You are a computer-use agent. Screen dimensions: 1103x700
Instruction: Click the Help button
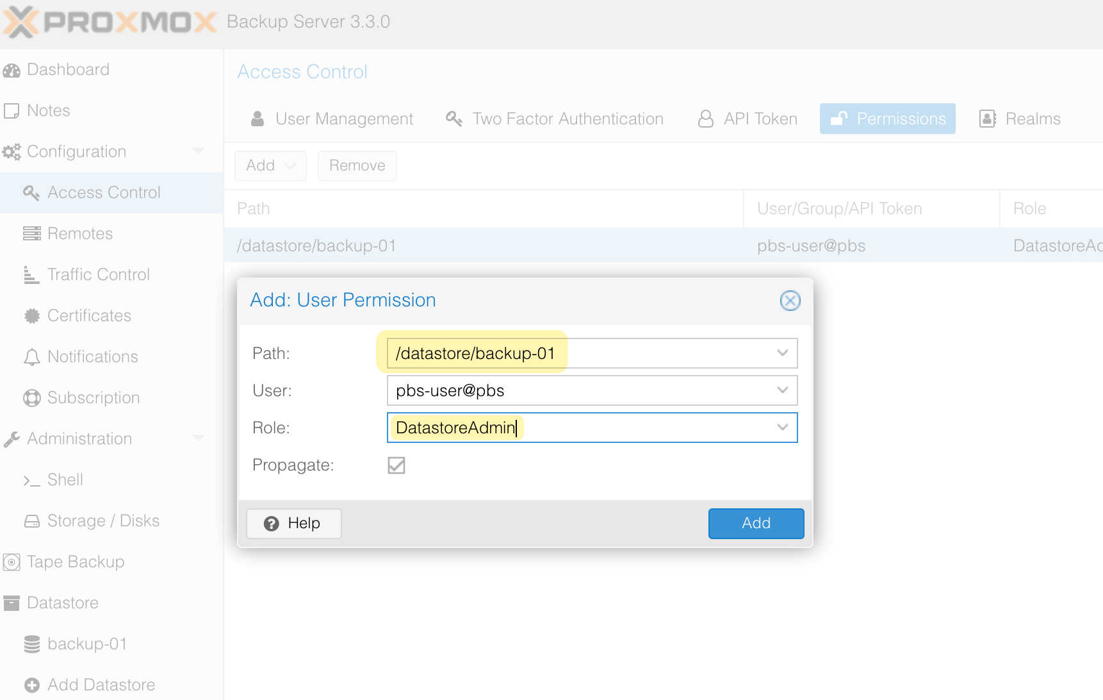(293, 523)
